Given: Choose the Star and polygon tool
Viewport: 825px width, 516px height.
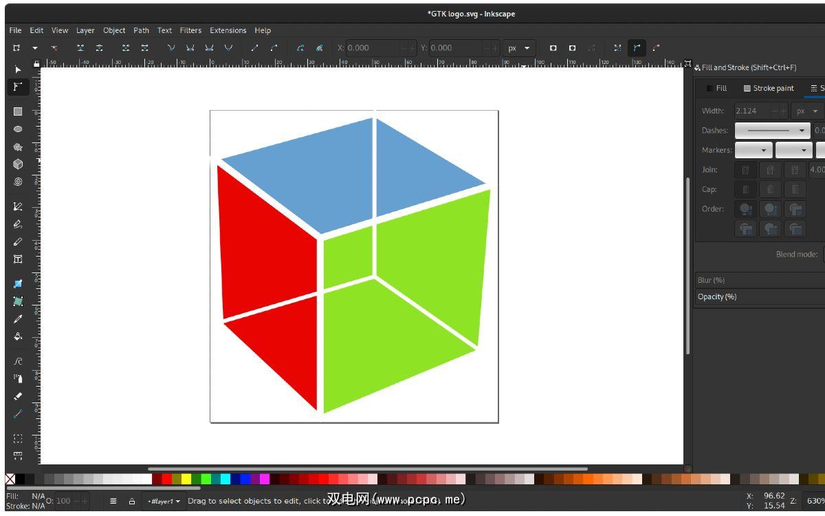Looking at the screenshot, I should 18,147.
